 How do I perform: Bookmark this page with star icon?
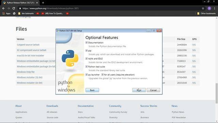click(203, 8)
